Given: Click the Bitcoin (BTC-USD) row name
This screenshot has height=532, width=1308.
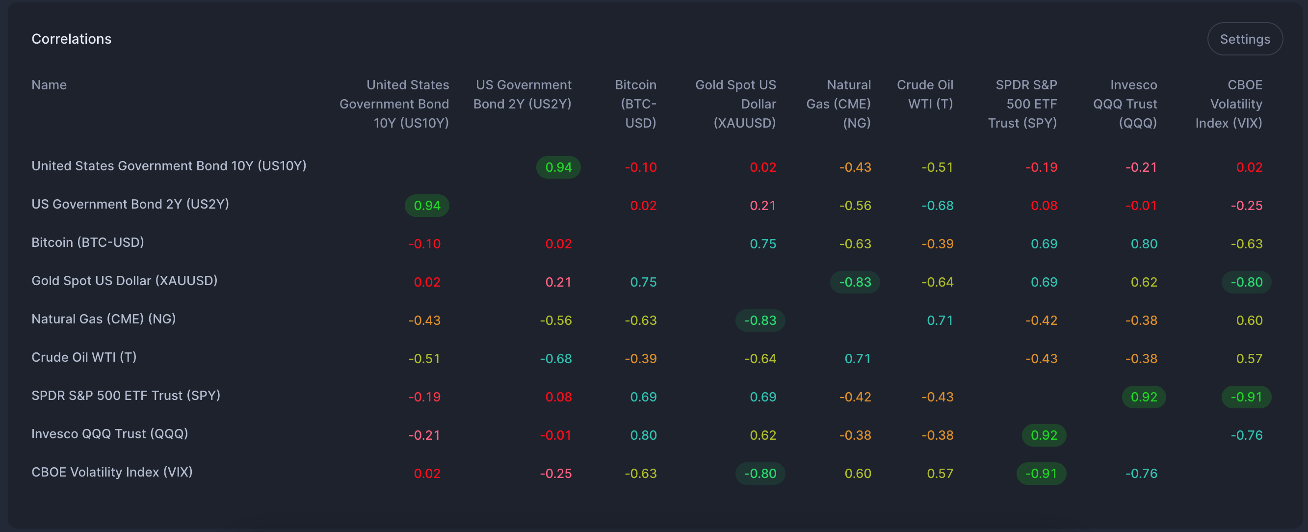Looking at the screenshot, I should coord(88,242).
